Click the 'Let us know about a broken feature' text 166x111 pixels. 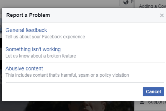(x=41, y=56)
